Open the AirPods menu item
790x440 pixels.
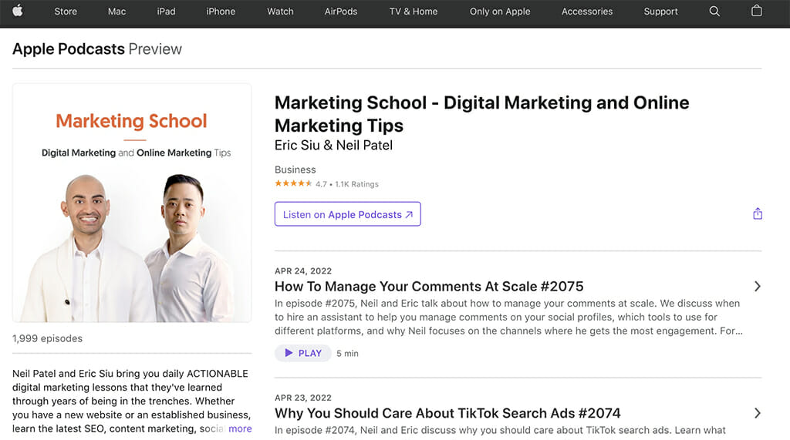(x=340, y=11)
